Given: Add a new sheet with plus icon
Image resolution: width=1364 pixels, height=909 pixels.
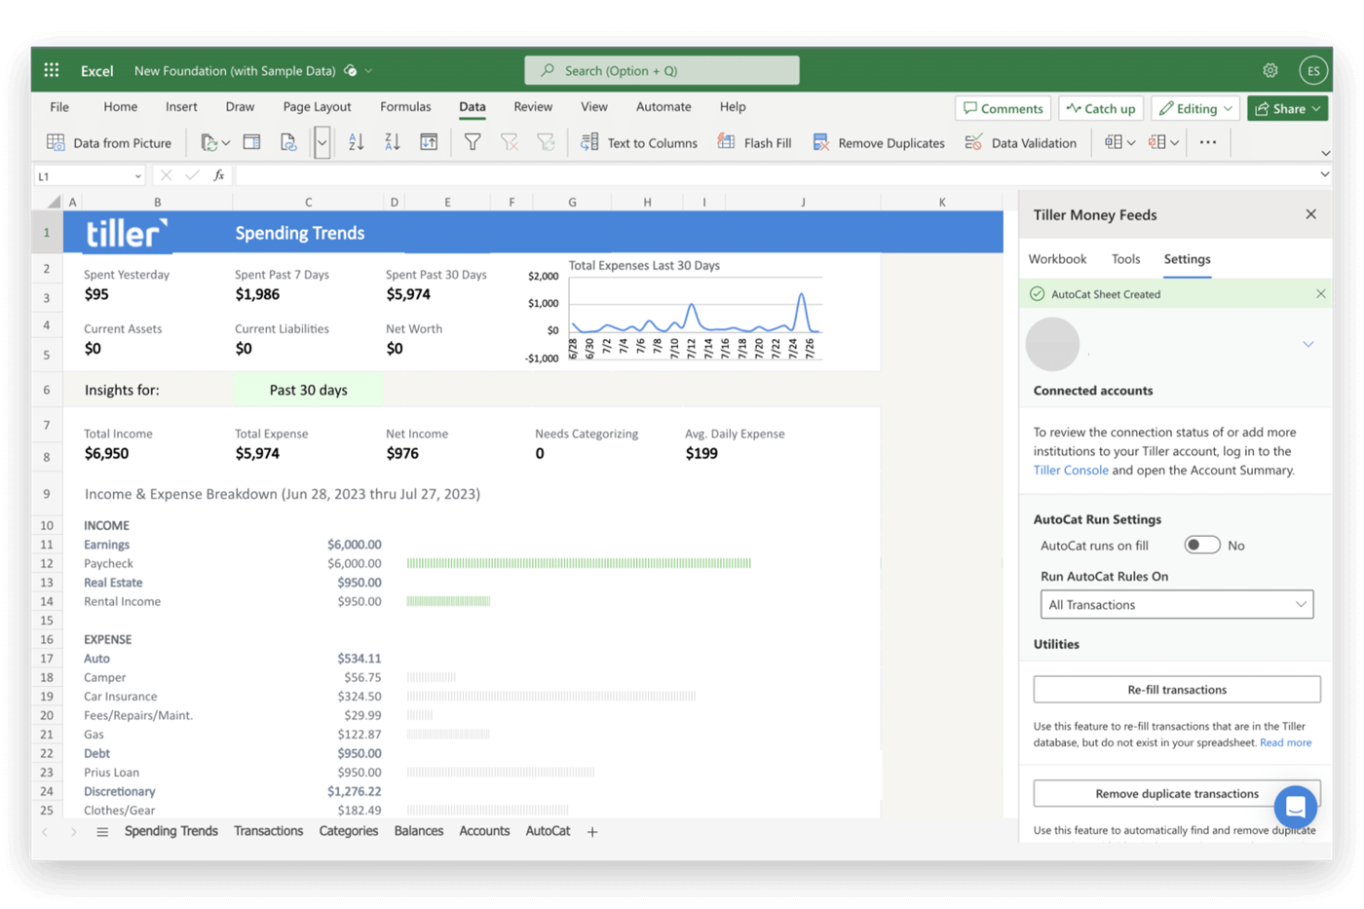Looking at the screenshot, I should pos(592,832).
